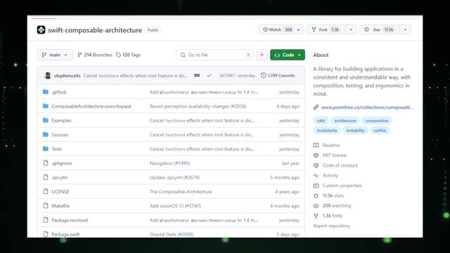Open the 120 Tags link
The image size is (450, 253).
[x=128, y=55]
